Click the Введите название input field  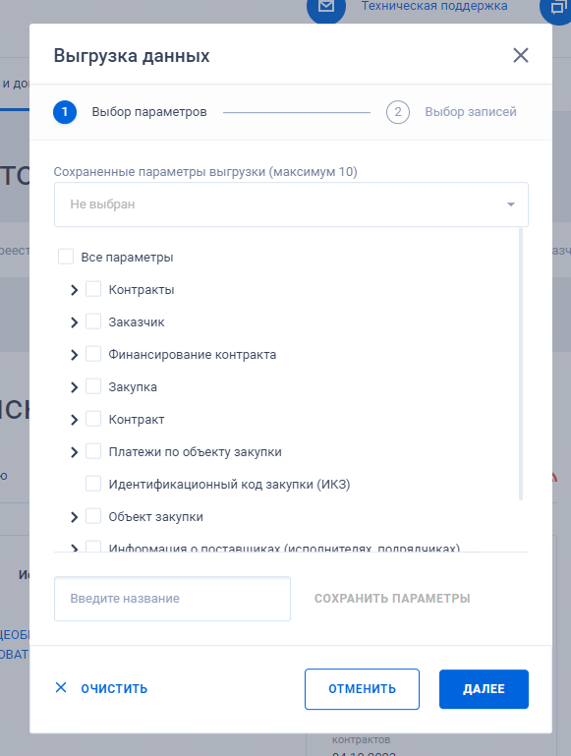(172, 599)
